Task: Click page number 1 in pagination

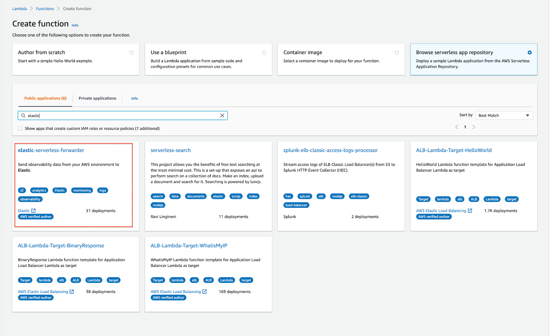Action: coord(465,127)
